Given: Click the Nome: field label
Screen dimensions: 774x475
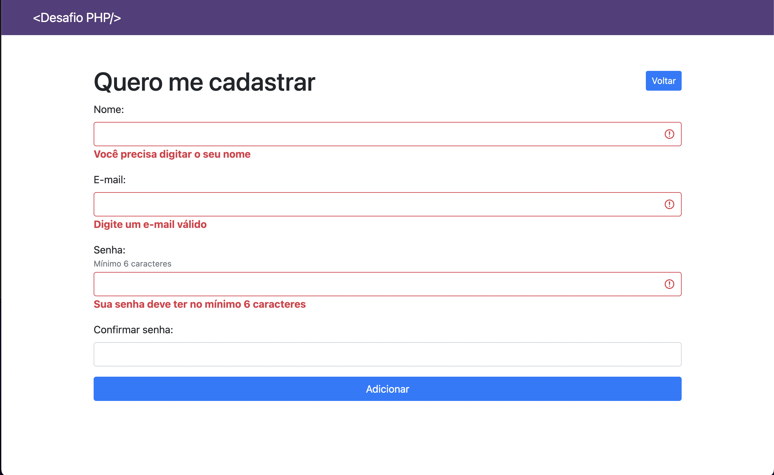Looking at the screenshot, I should tap(109, 109).
